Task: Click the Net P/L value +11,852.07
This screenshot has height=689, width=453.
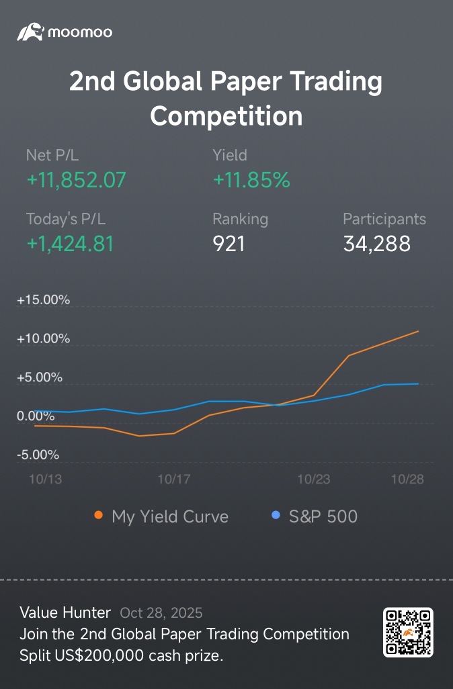Action: pos(76,180)
